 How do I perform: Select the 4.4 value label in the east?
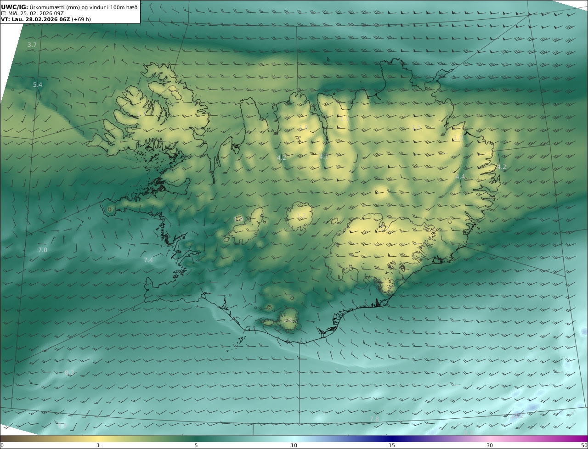pos(460,176)
